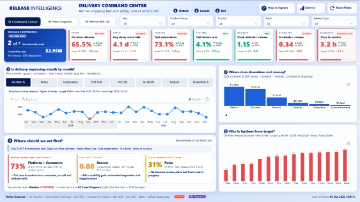Select the On-time % metric button

(x=18, y=82)
